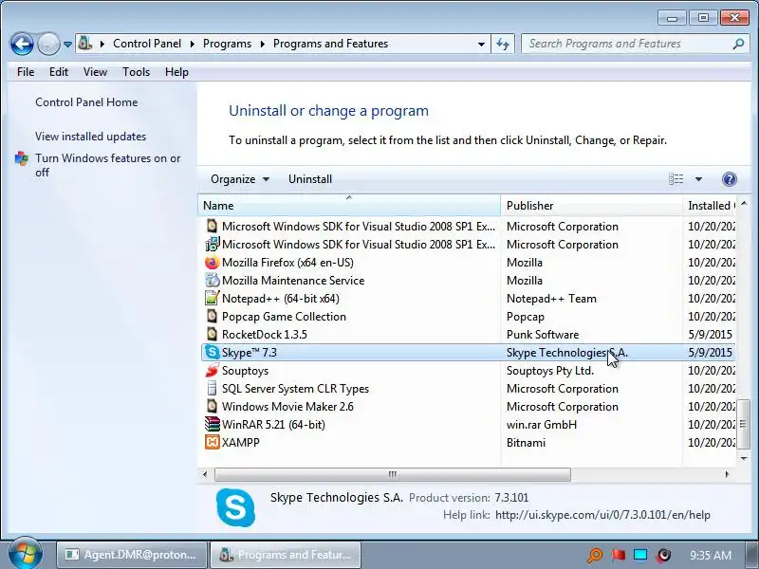Image resolution: width=759 pixels, height=569 pixels.
Task: Click the Uninstall toolbar button
Action: point(310,179)
